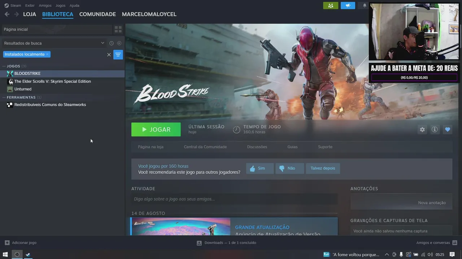Open the 'A fome voltou porque...' taskbar news

(x=352, y=254)
